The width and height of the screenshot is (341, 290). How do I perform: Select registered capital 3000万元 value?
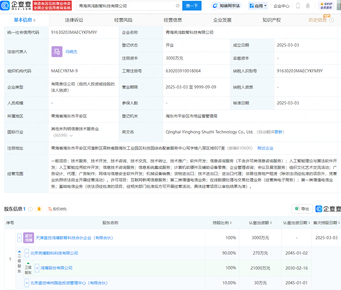174,58
